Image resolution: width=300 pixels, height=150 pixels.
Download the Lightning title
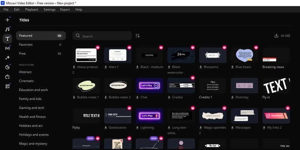[137, 128]
